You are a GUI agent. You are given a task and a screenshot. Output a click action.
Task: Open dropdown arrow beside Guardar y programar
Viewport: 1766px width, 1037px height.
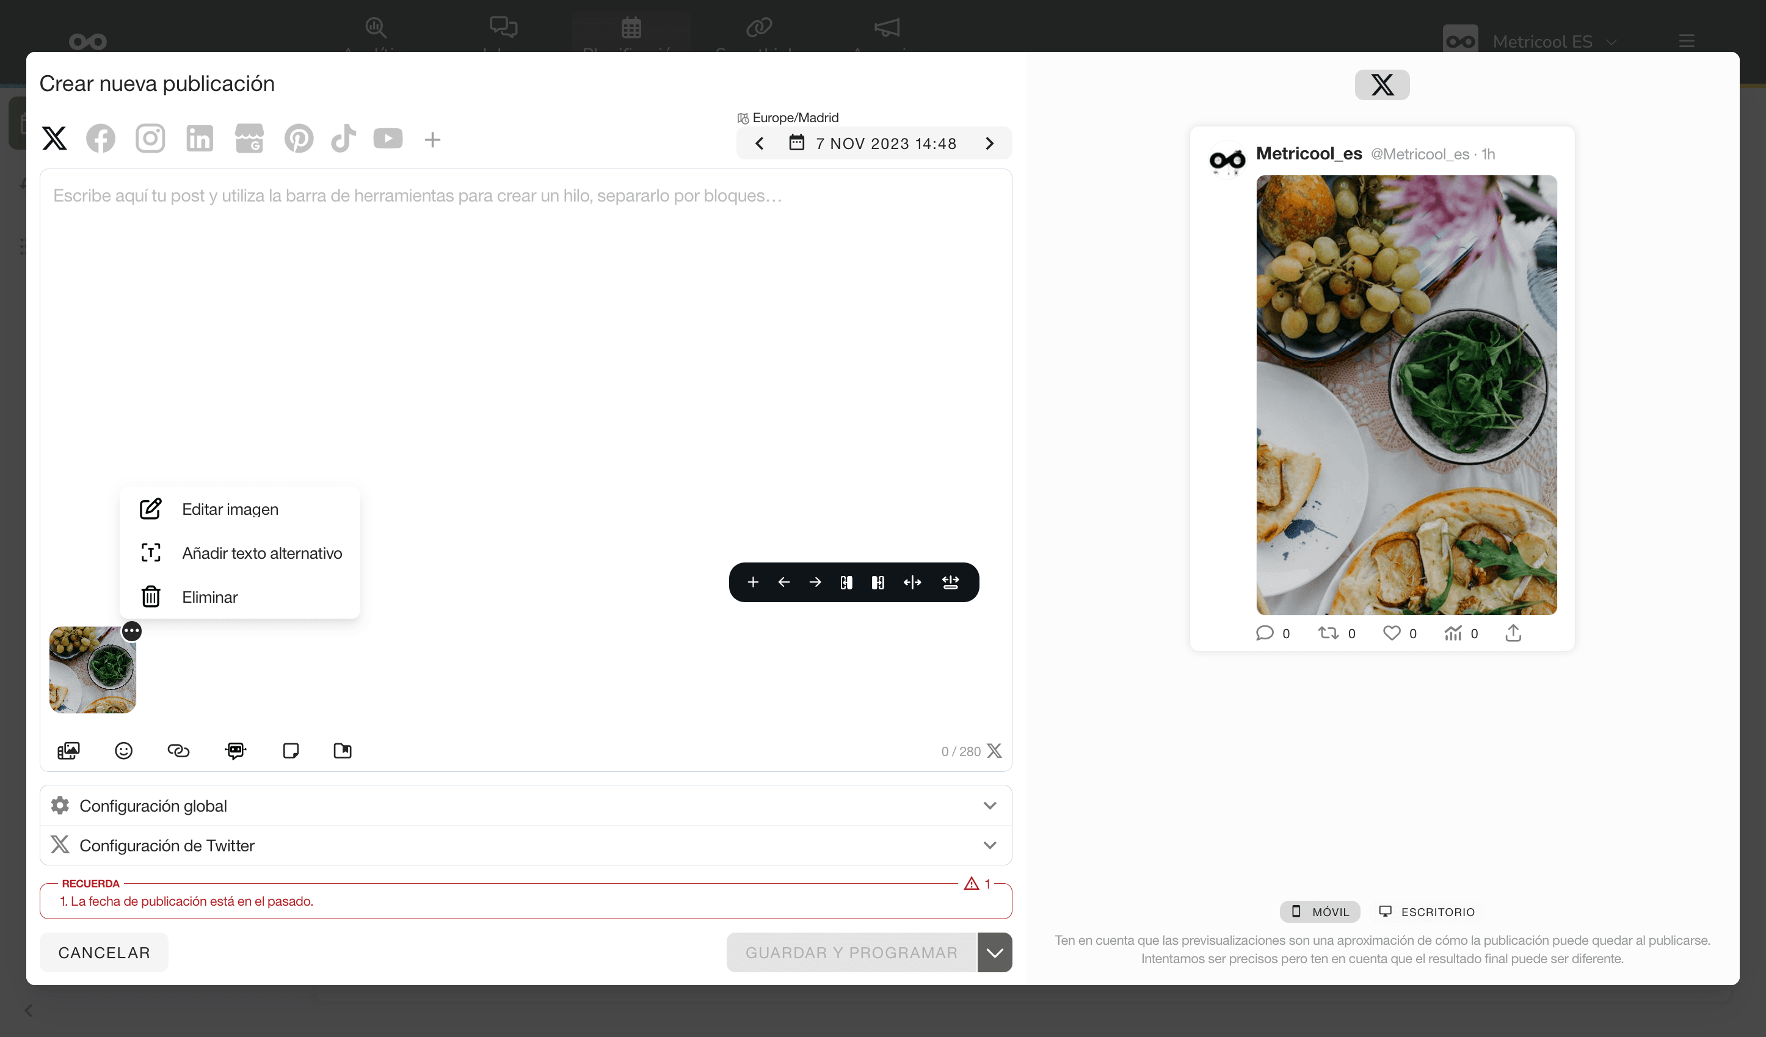click(x=994, y=952)
